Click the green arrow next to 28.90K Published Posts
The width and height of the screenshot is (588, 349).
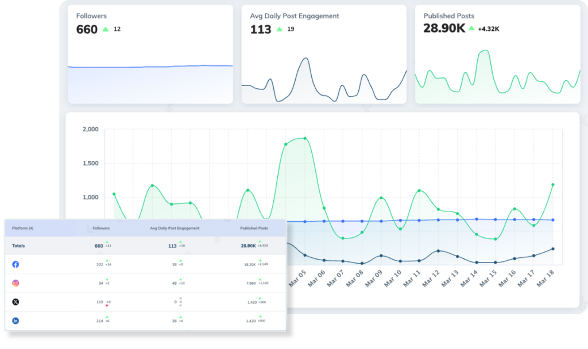259,242
